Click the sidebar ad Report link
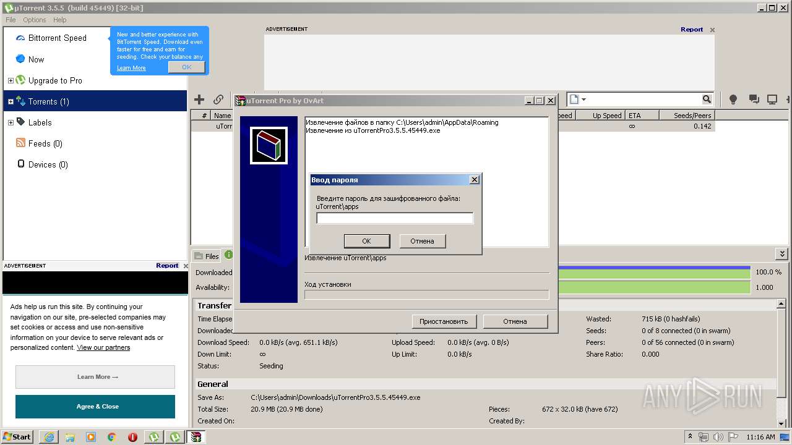 click(167, 266)
